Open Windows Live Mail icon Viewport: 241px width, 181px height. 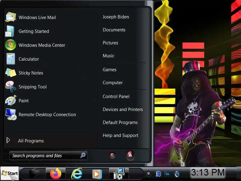point(11,17)
